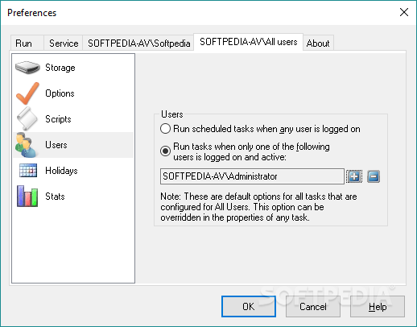
Task: Dismiss dialog with Cancel button
Action: [x=313, y=306]
